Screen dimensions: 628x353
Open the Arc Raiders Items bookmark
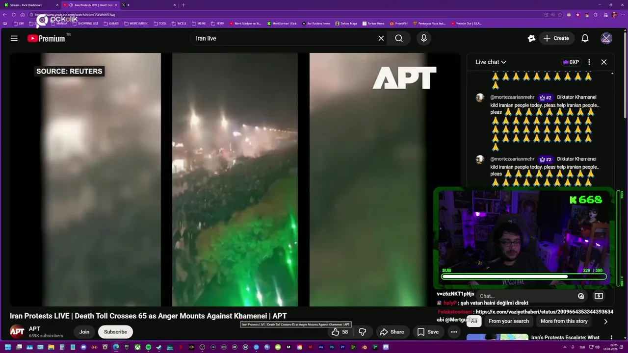tap(316, 24)
